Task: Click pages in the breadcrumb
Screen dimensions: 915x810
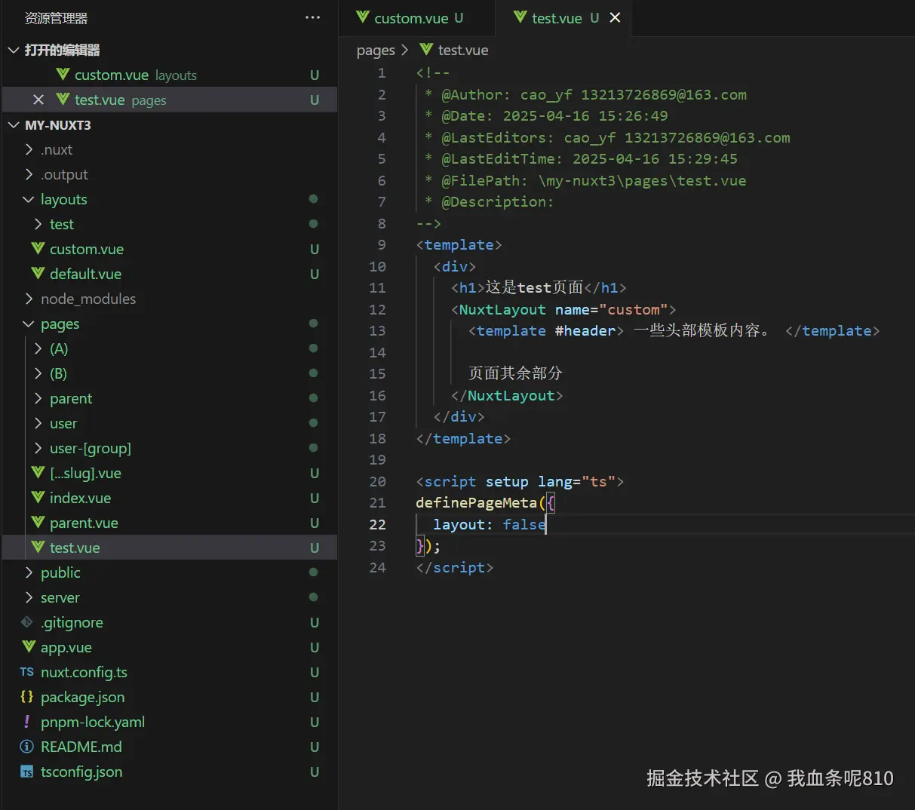Action: tap(376, 50)
